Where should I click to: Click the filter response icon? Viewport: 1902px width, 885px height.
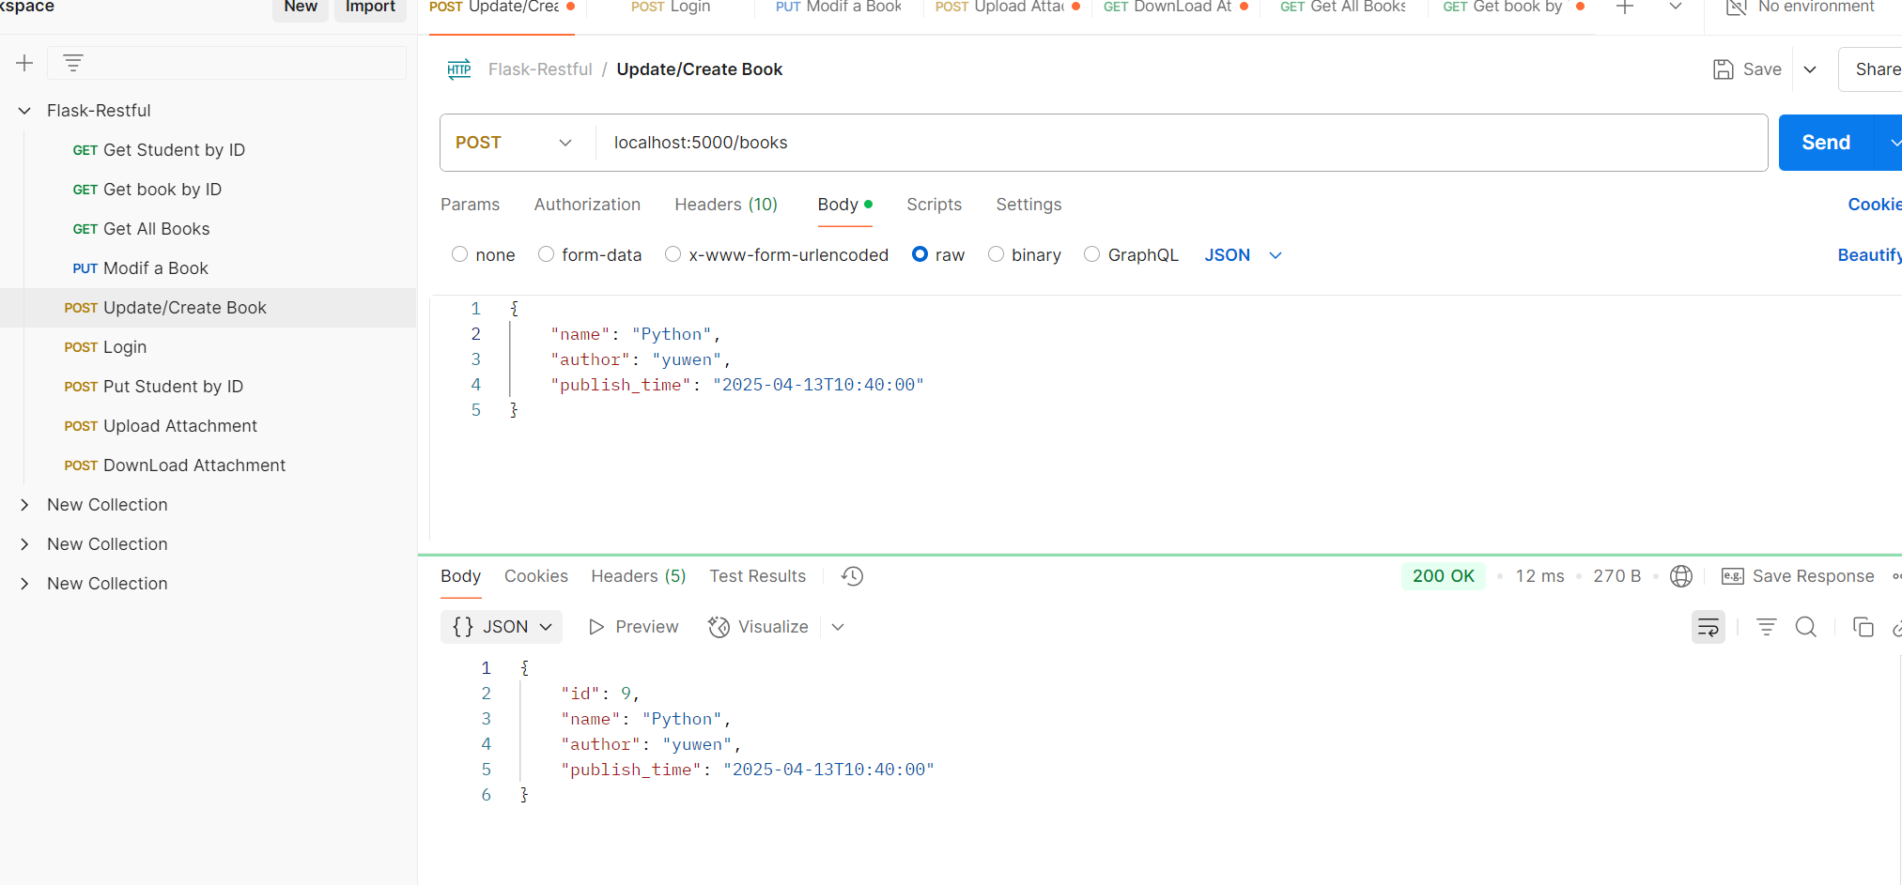click(x=1766, y=627)
